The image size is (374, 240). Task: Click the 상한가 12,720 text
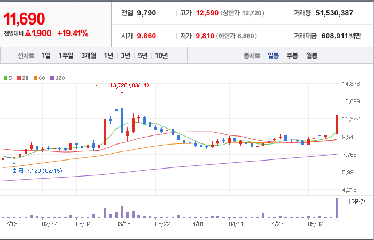click(243, 13)
